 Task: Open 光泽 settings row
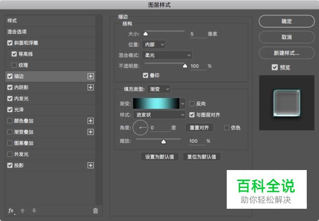[50, 110]
